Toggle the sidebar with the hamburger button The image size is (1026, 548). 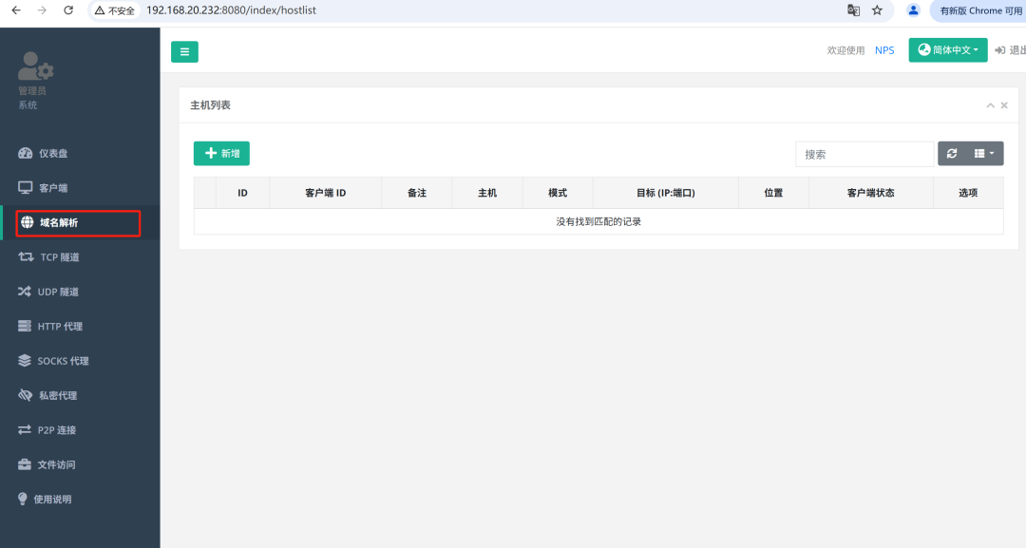click(x=184, y=51)
